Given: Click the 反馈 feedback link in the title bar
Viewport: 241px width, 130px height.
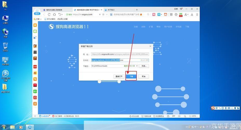Looking at the screenshot, I should 176,9.
